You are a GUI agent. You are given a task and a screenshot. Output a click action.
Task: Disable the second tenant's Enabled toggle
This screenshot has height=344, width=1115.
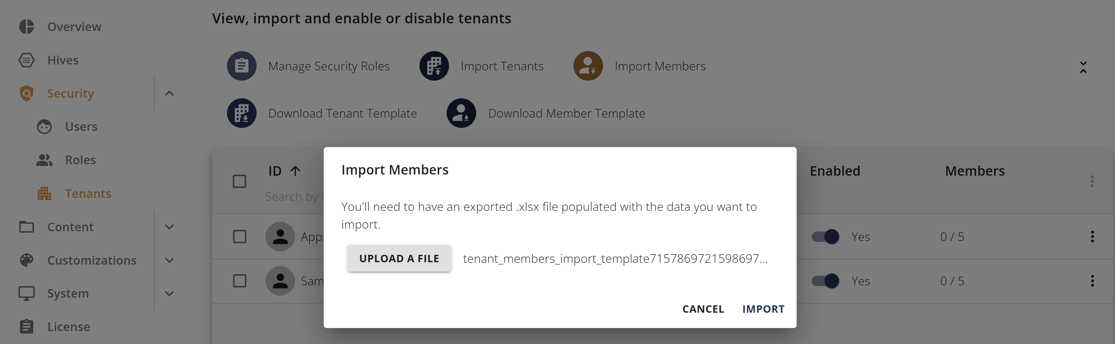[x=825, y=281]
